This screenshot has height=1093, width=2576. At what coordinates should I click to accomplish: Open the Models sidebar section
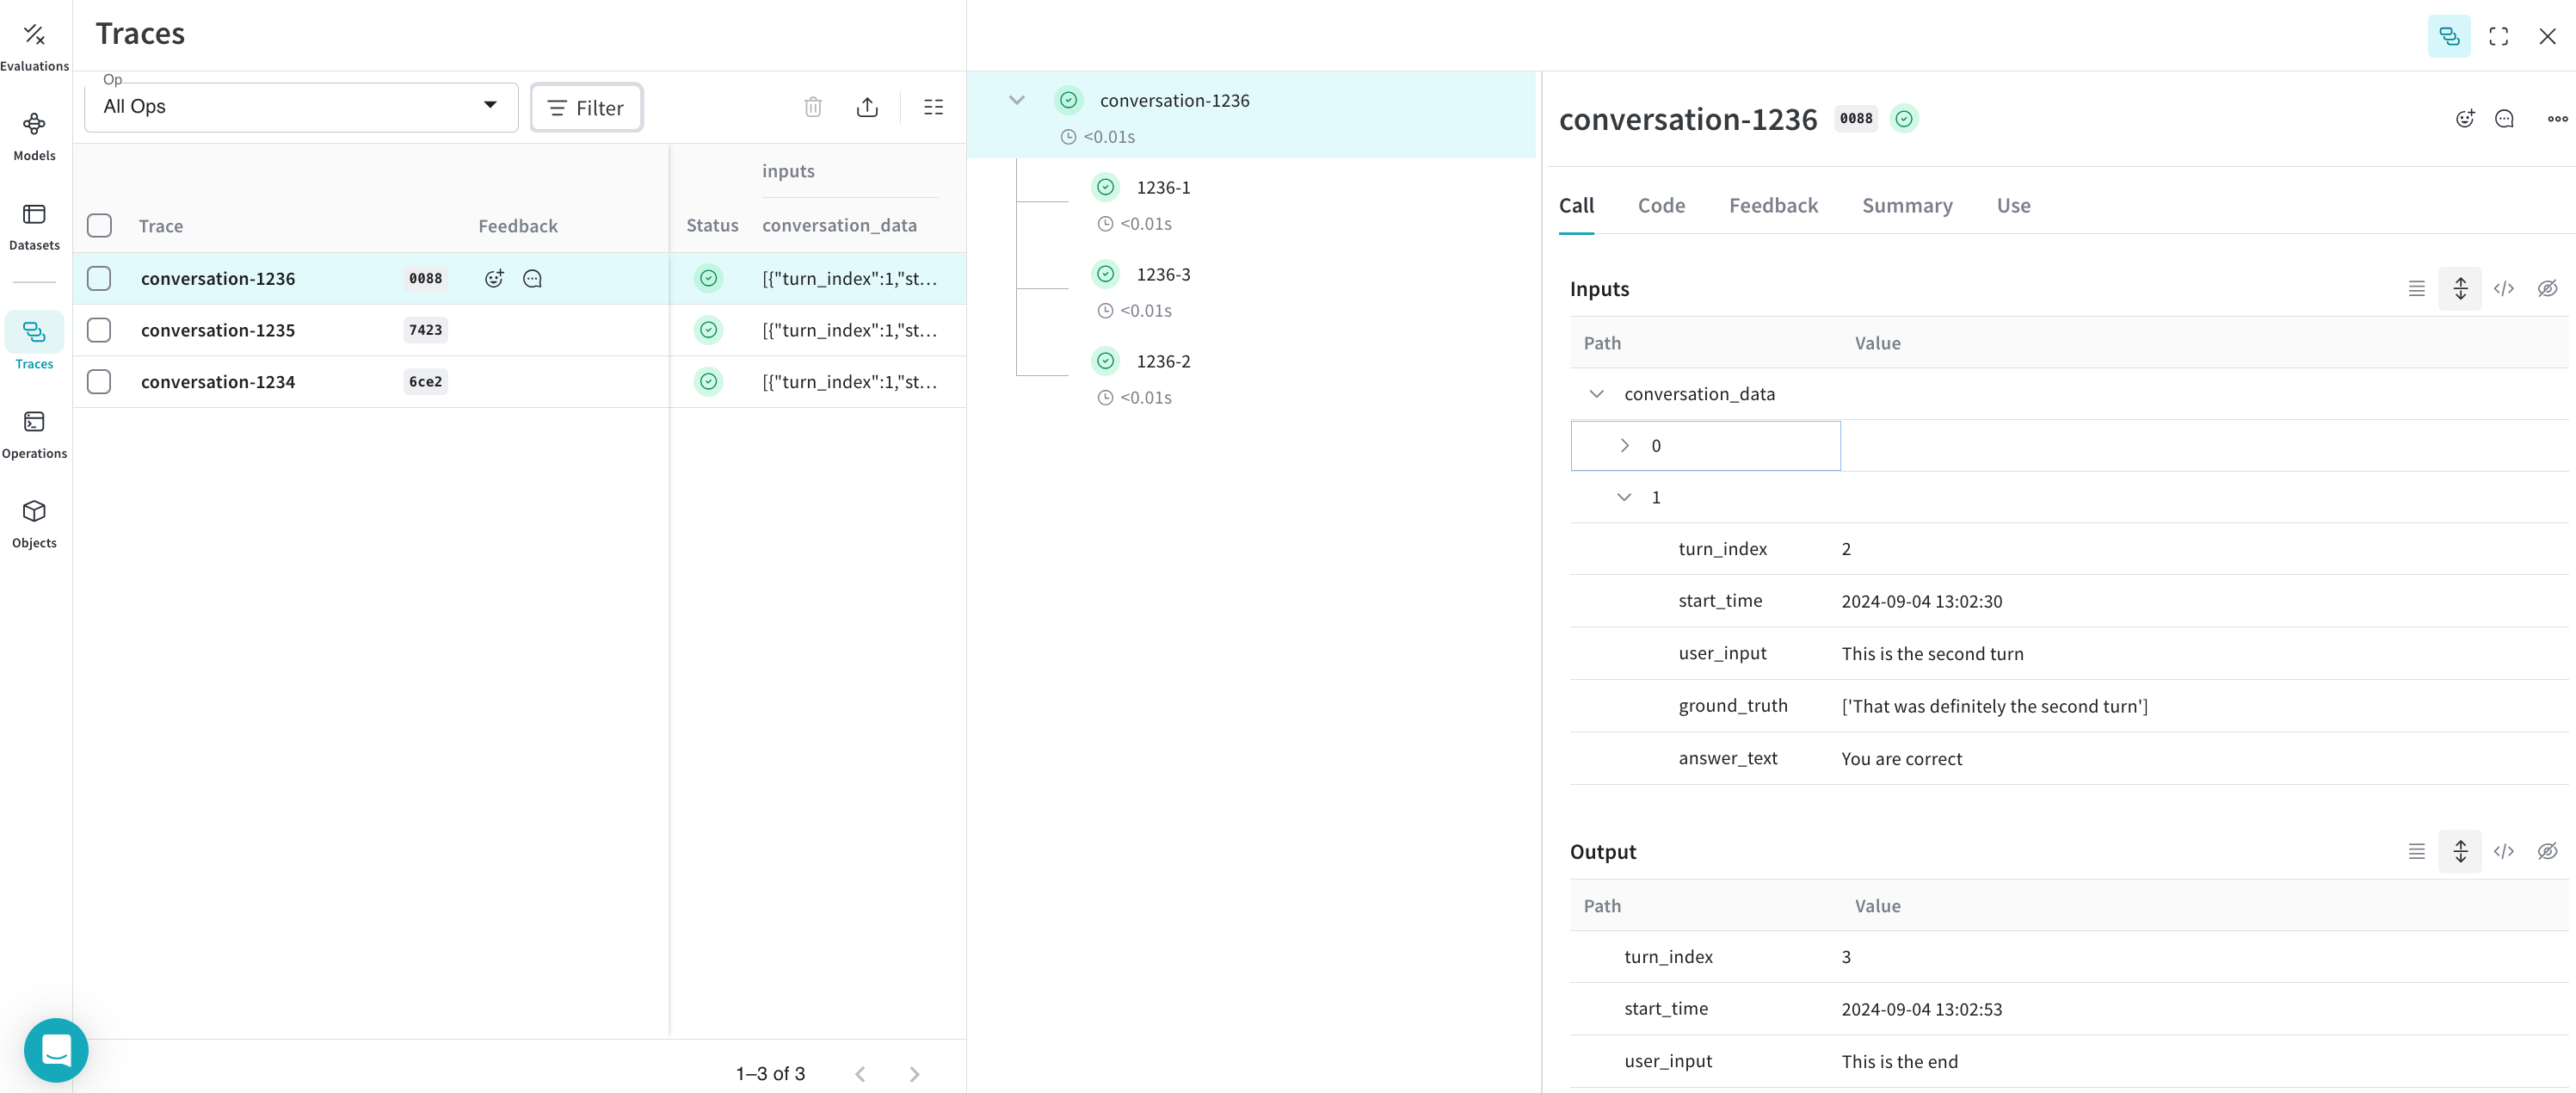click(34, 137)
